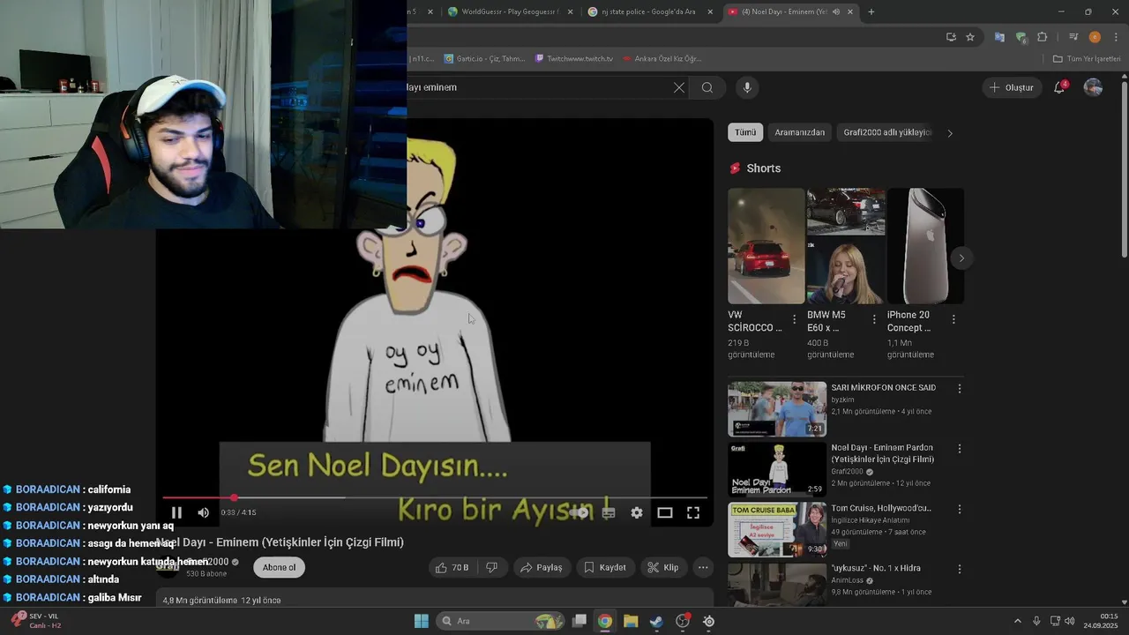Click the install app icon in address bar
1129x635 pixels.
[951, 37]
